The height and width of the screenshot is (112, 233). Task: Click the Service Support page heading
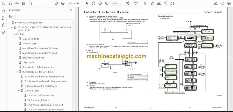tap(213, 12)
